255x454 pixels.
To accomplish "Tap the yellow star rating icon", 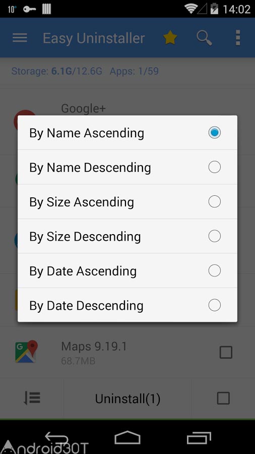I will coord(170,38).
